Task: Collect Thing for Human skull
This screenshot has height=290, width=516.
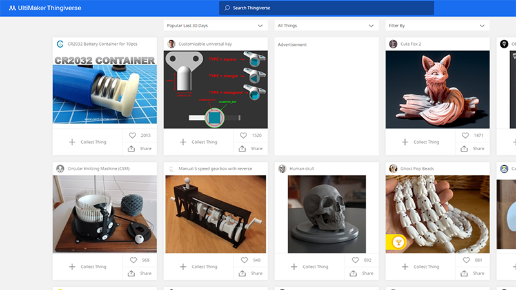Action: coord(310,267)
